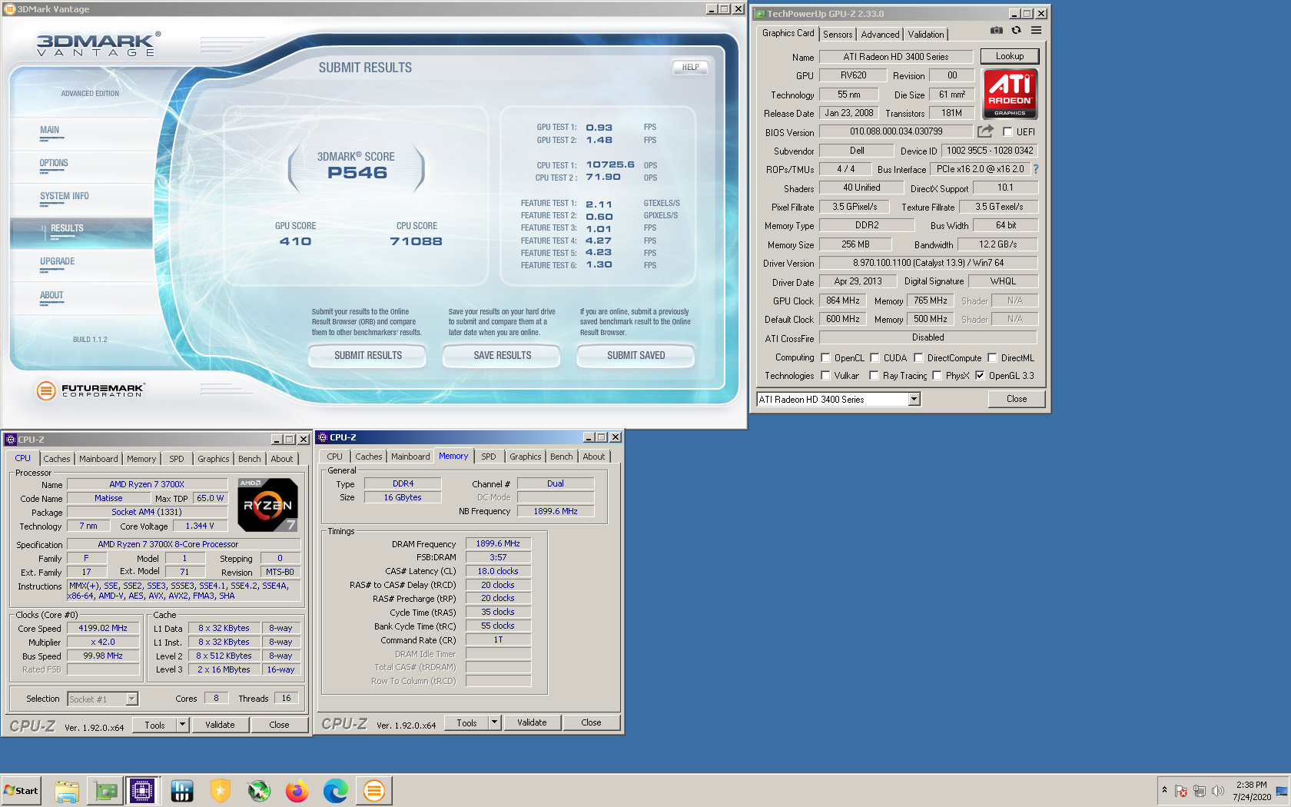The width and height of the screenshot is (1291, 807).
Task: Open the SPD tab in right CPU-Z
Action: click(x=489, y=457)
